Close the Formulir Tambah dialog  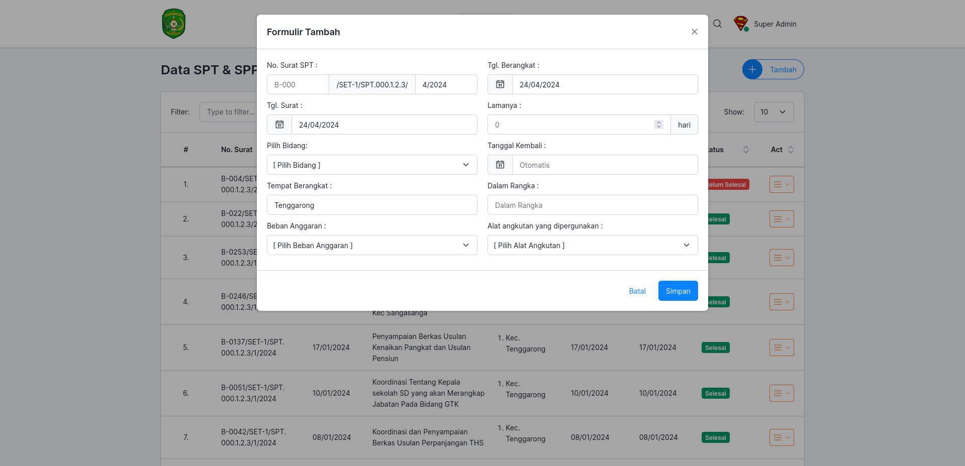pos(695,32)
